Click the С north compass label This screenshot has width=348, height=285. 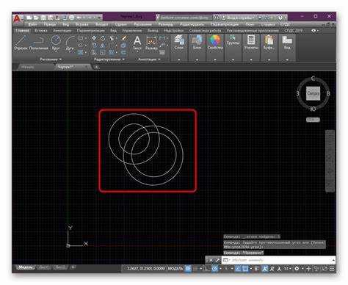[313, 79]
